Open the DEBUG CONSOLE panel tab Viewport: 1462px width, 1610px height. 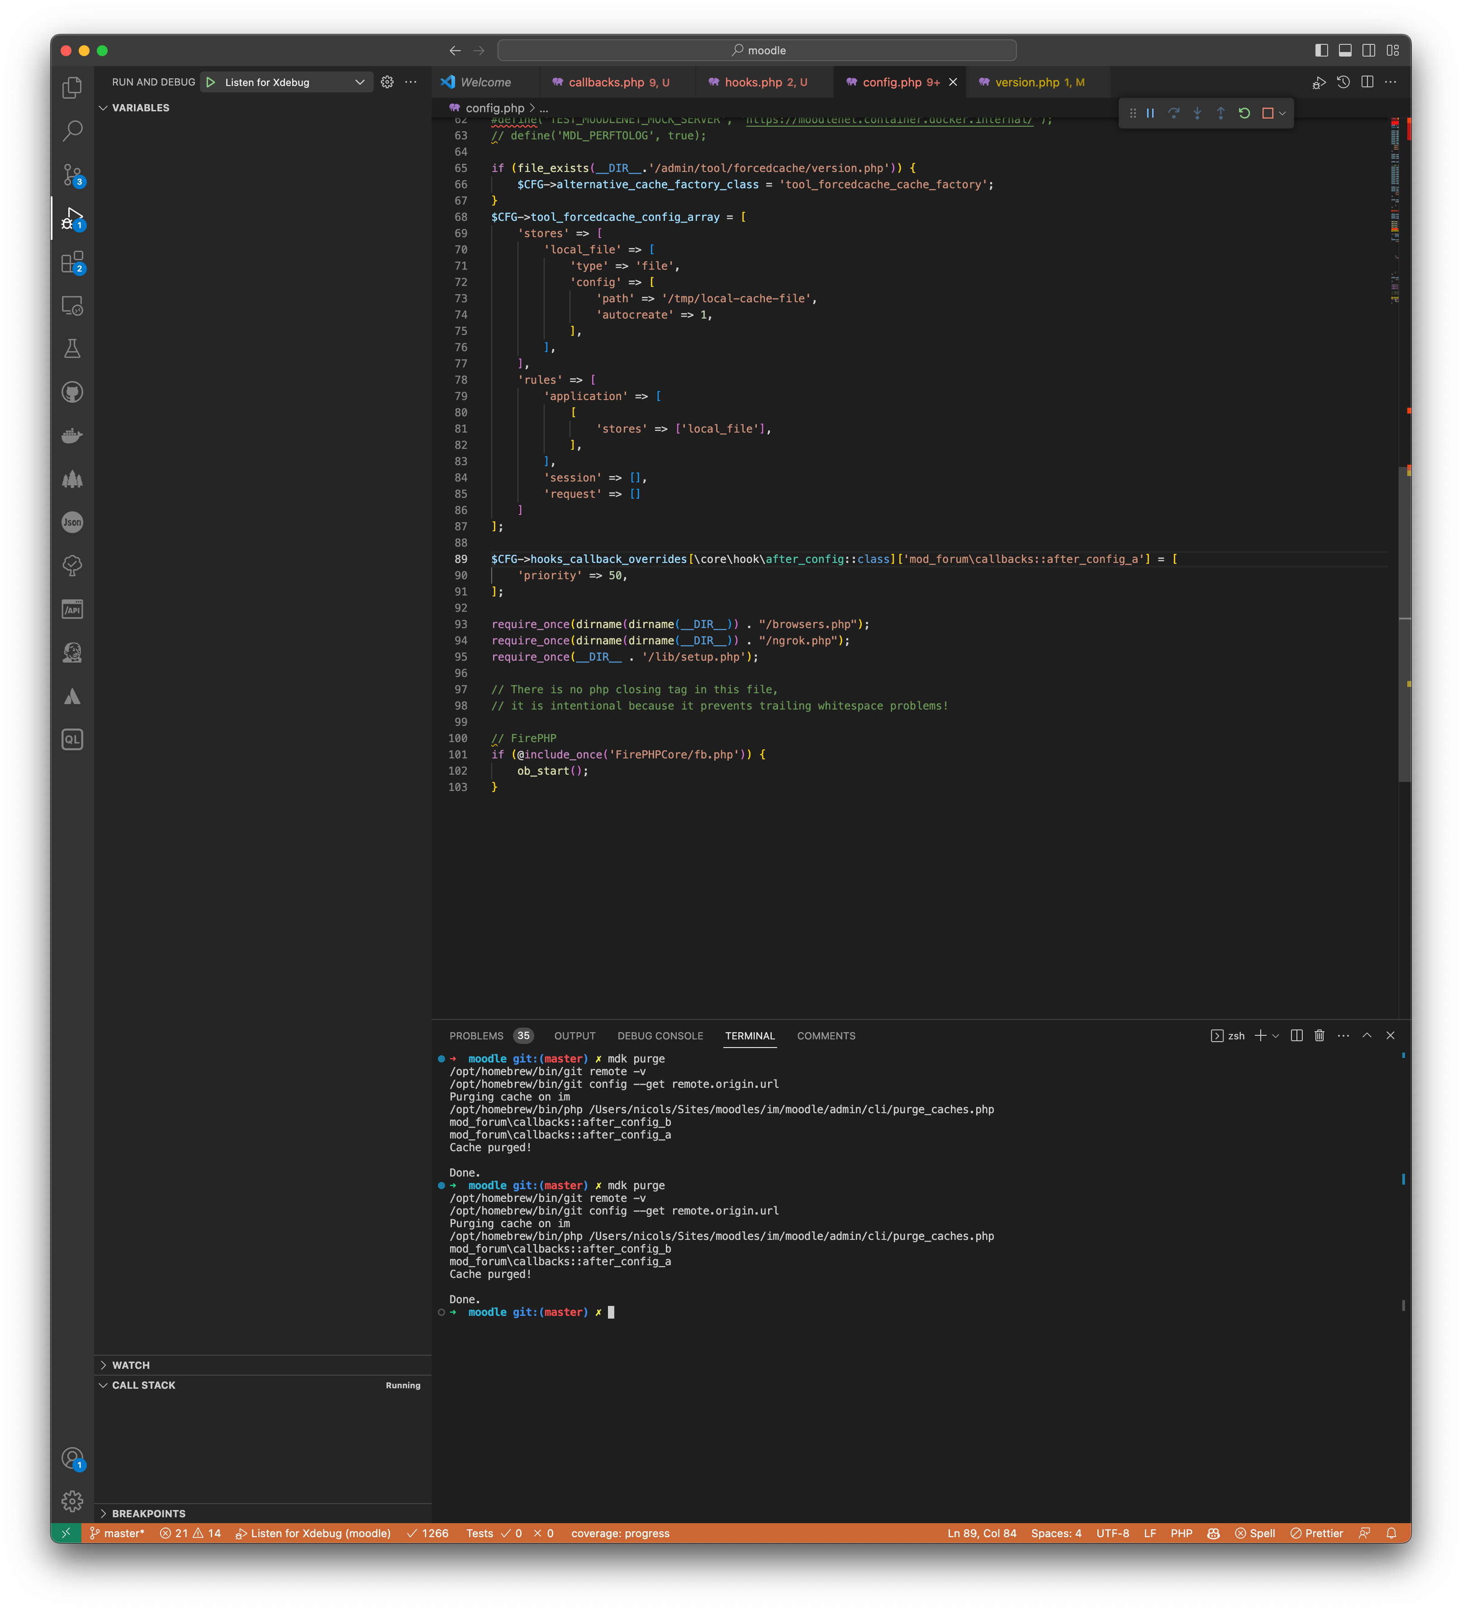click(x=660, y=1036)
